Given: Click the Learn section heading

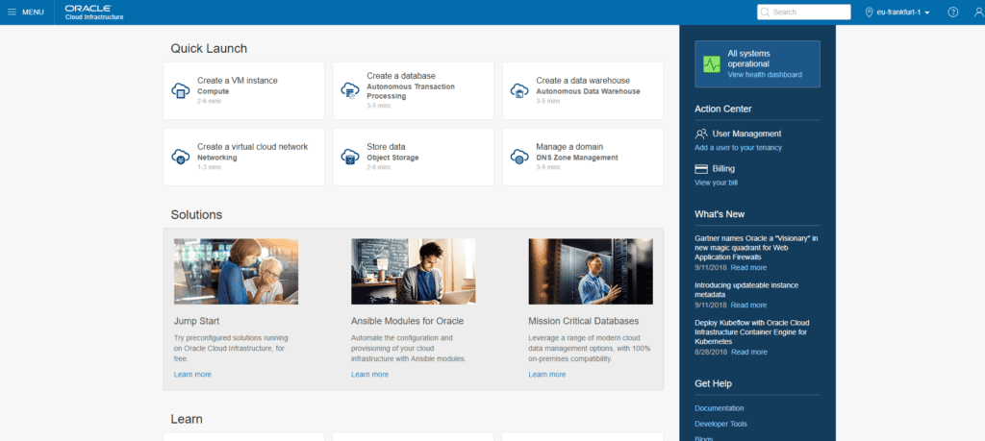Looking at the screenshot, I should click(x=187, y=419).
